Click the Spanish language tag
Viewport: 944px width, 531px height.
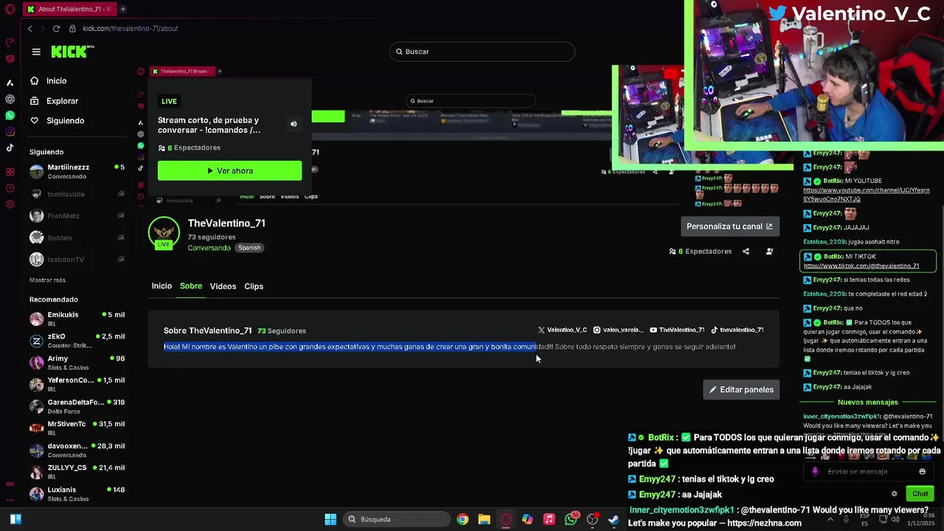tap(249, 248)
